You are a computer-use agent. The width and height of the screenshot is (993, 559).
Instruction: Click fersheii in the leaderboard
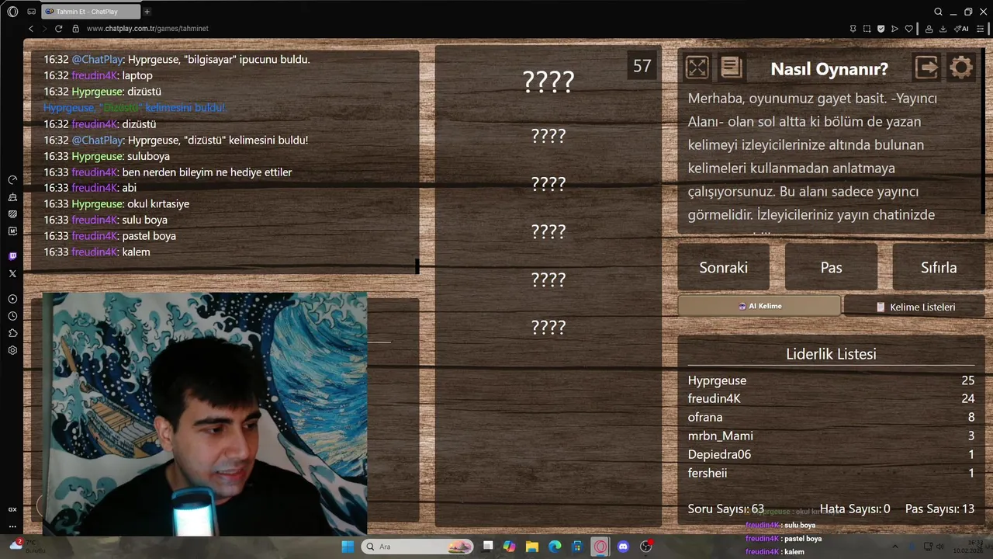point(708,473)
